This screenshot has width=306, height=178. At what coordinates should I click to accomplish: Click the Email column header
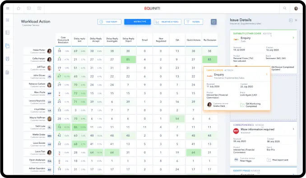pyautogui.click(x=144, y=40)
